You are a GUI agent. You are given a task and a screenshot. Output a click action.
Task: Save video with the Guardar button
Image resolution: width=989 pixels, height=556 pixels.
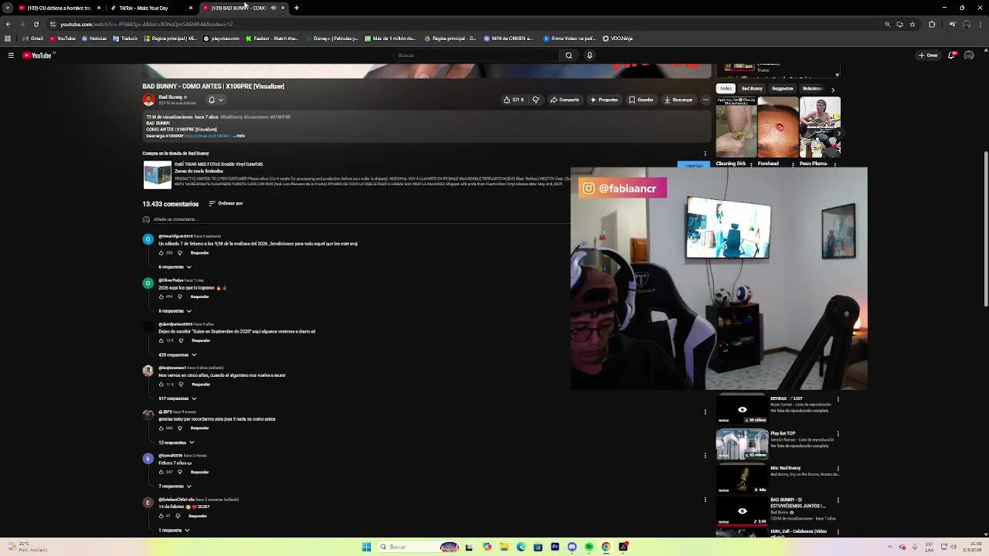[x=641, y=100]
